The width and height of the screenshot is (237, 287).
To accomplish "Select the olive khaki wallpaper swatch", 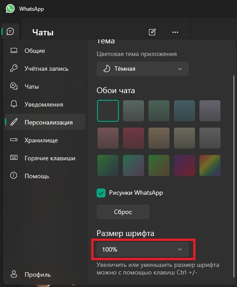I will click(x=184, y=138).
